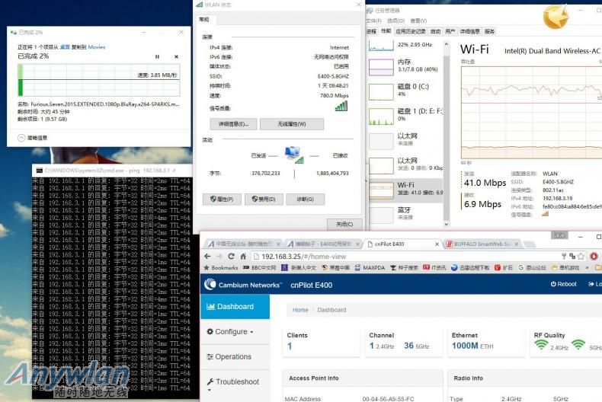Open 详细信息(E) in WLAN status window

pos(233,124)
